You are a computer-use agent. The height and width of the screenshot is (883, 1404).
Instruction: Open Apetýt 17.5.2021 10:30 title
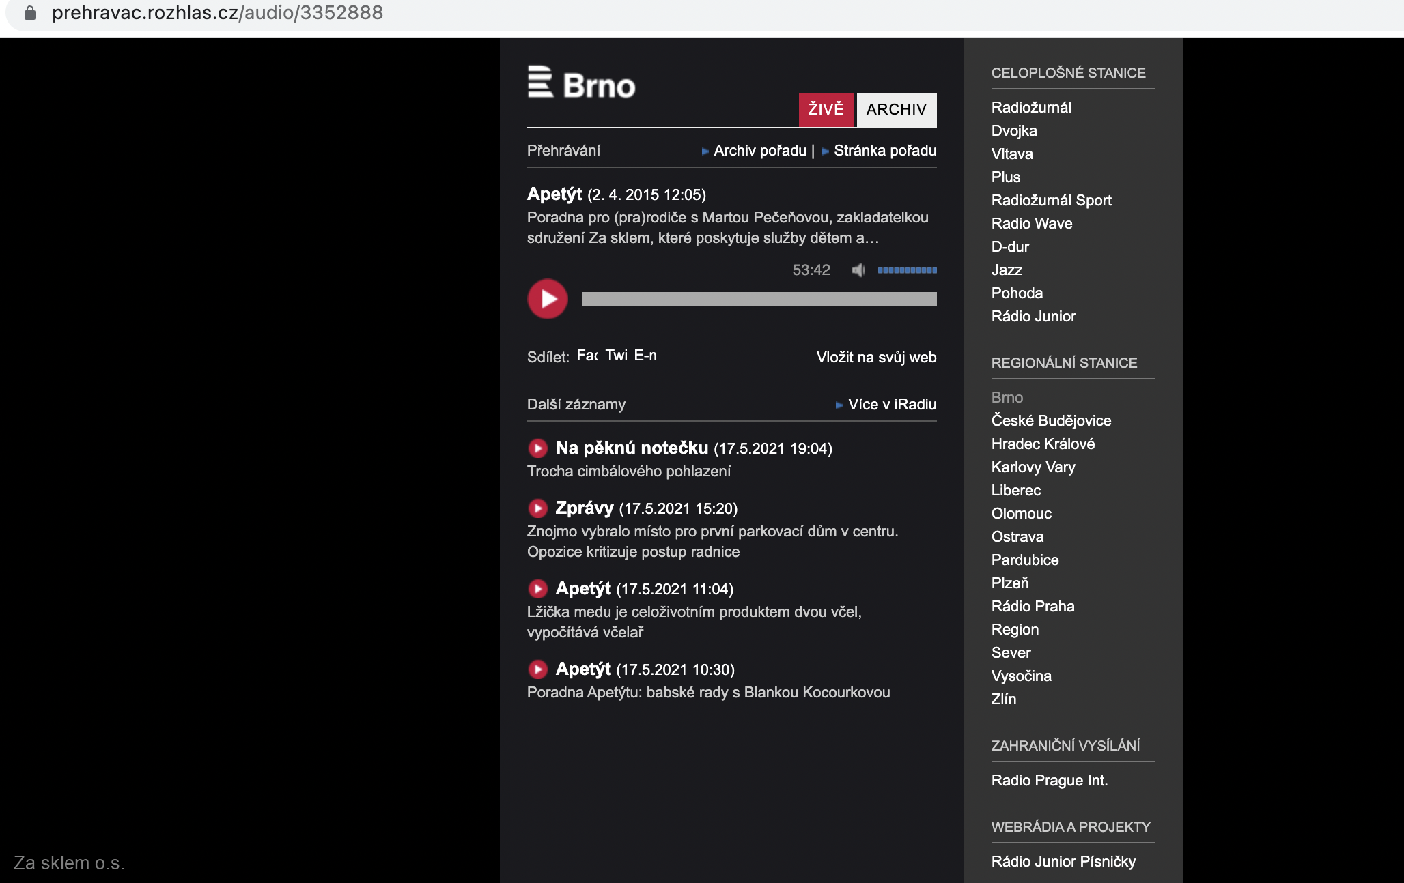pos(583,669)
